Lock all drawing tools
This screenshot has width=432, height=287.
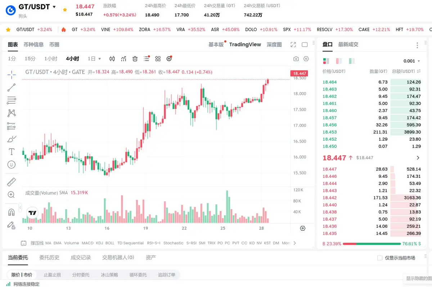tap(12, 225)
